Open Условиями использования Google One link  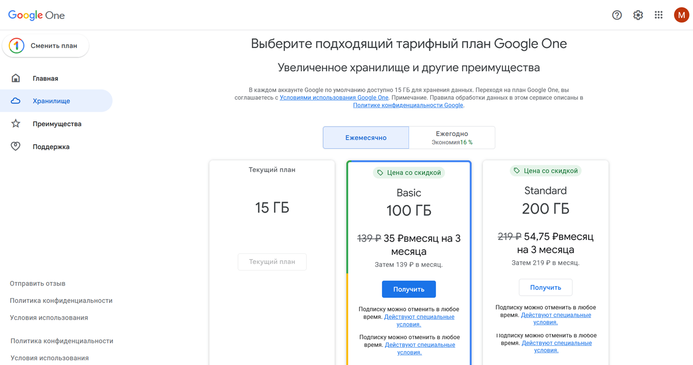pos(334,98)
